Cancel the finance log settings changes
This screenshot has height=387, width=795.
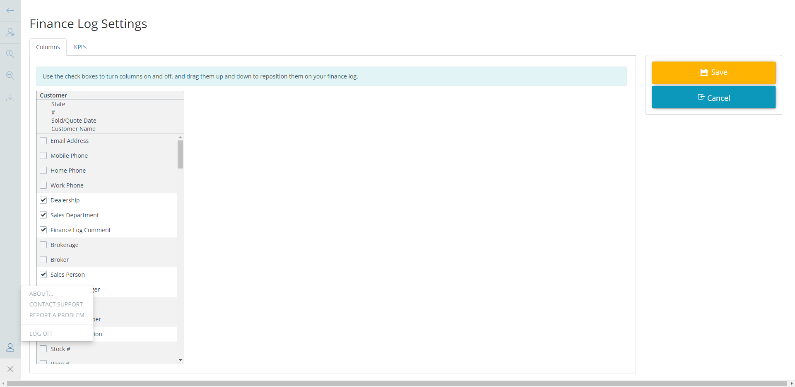click(x=714, y=97)
